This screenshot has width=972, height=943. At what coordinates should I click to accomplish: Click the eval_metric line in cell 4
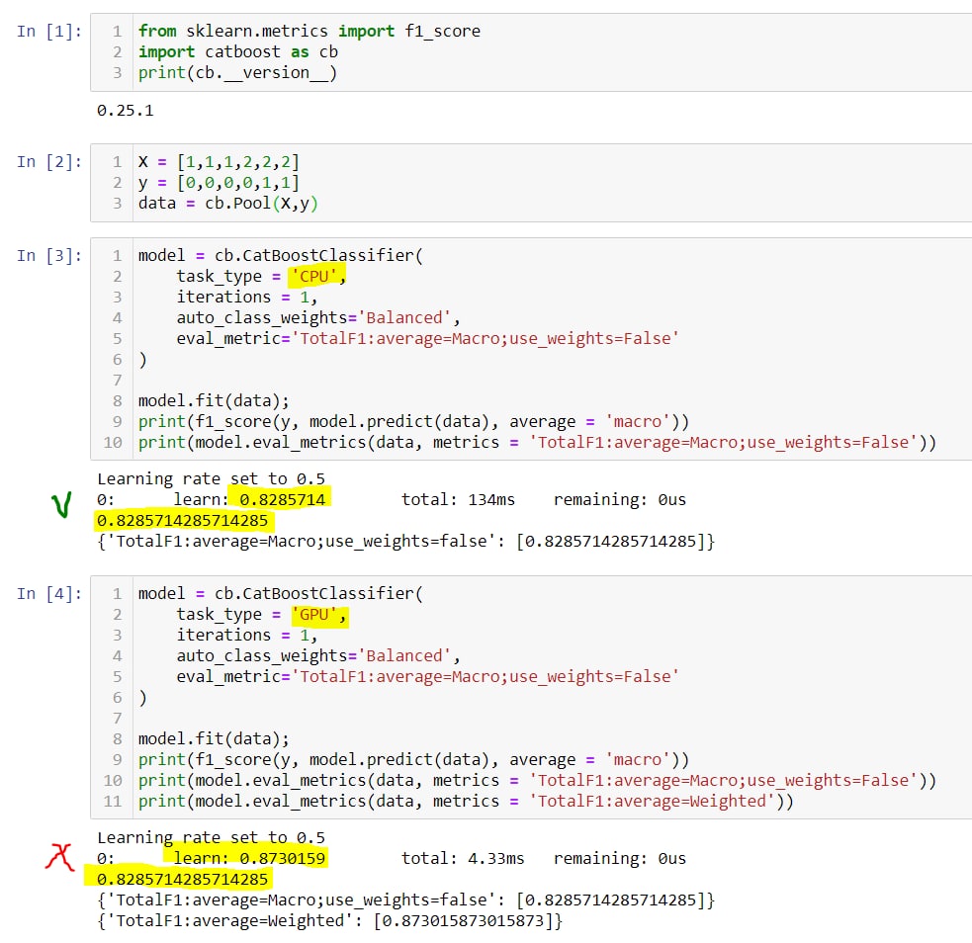(428, 676)
